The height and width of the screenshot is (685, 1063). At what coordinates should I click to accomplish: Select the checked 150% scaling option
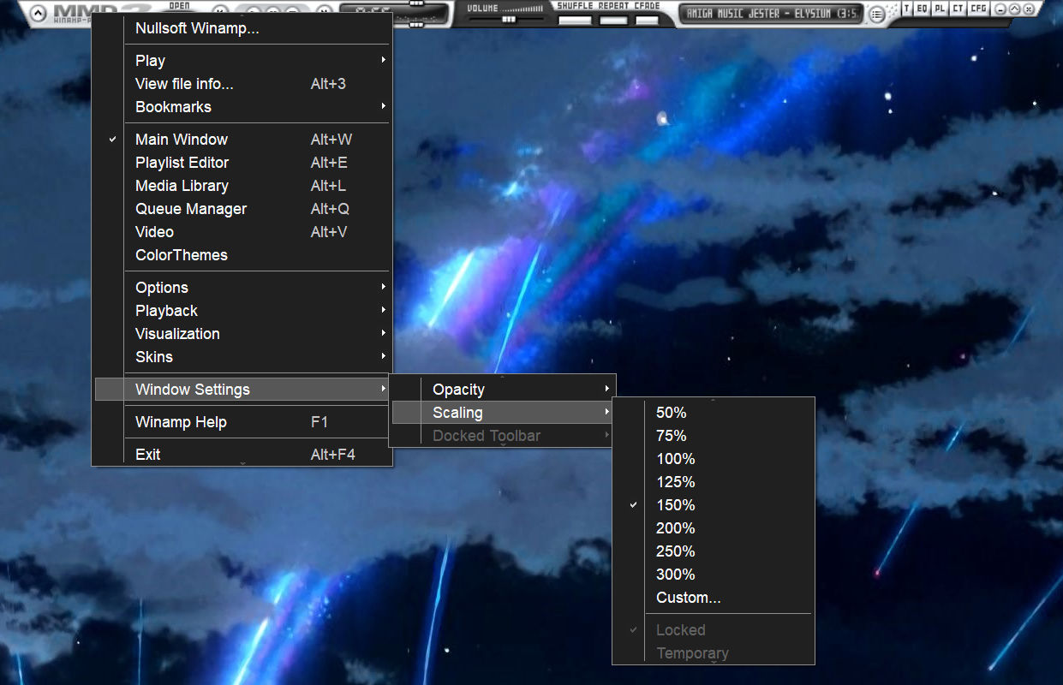[x=714, y=504]
